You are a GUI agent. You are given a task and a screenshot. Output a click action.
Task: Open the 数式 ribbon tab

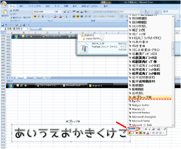coord(48,6)
